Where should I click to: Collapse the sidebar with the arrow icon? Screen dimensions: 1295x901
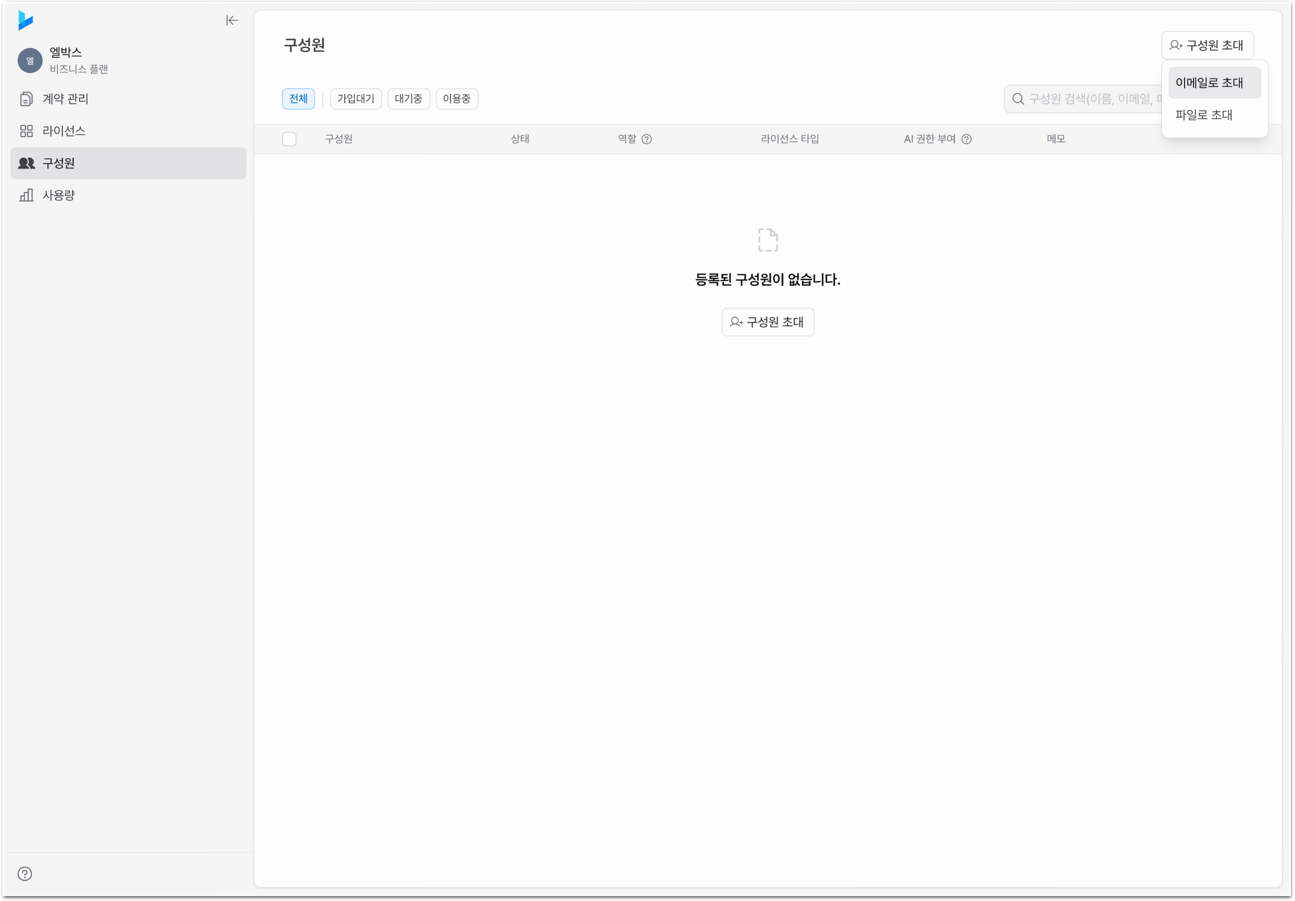[232, 20]
